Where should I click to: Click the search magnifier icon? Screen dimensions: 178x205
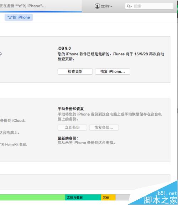(x=129, y=6)
